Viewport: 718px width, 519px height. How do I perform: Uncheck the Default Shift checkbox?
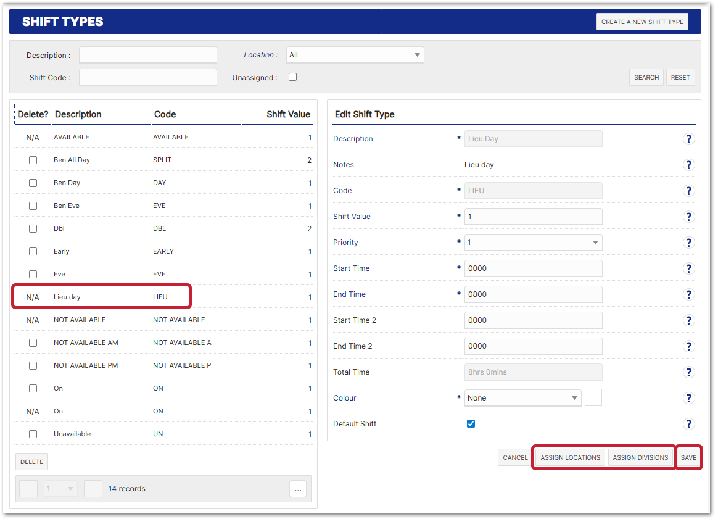(x=471, y=424)
